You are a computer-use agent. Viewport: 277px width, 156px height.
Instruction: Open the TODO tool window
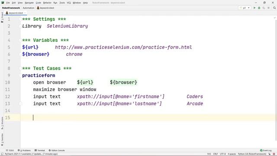[x=10, y=150]
